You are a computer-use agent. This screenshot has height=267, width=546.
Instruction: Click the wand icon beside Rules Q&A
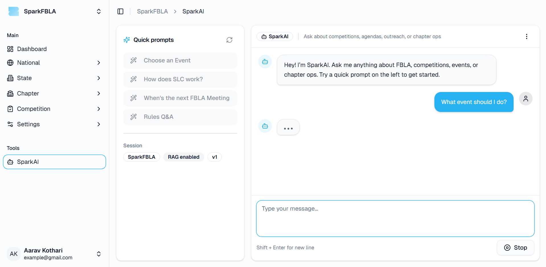(x=134, y=117)
